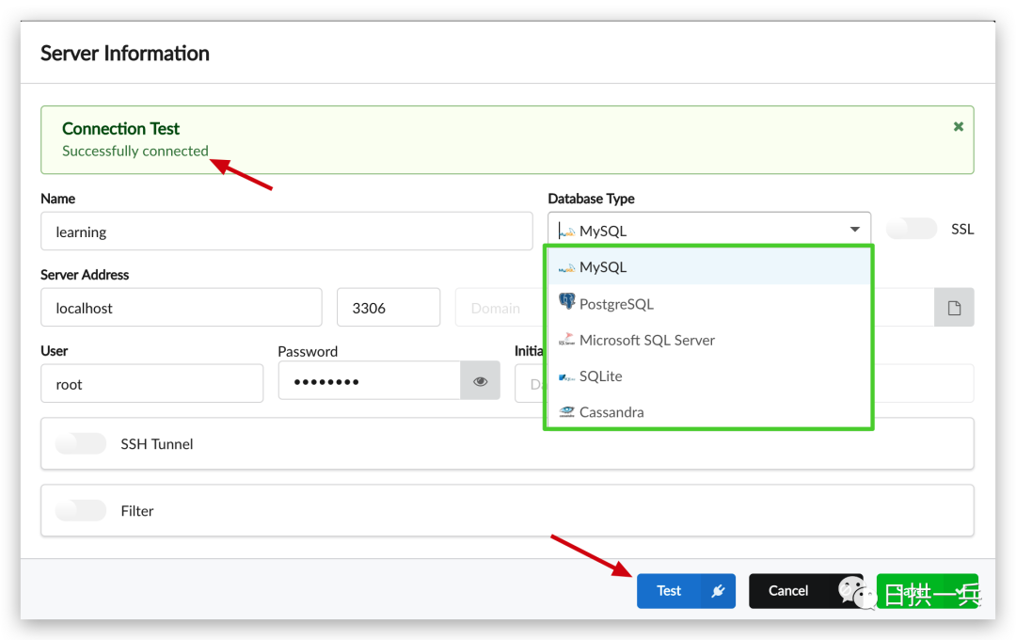This screenshot has width=1016, height=640.
Task: Select MySQL from the dropdown list
Action: point(709,267)
